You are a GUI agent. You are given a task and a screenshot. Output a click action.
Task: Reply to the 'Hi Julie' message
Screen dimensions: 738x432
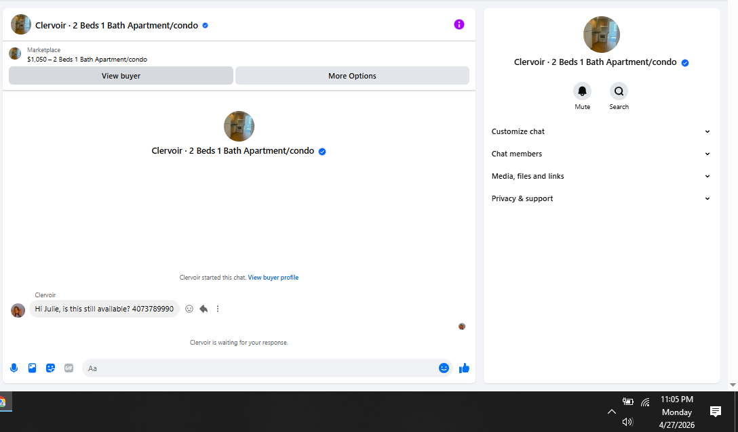pyautogui.click(x=203, y=309)
